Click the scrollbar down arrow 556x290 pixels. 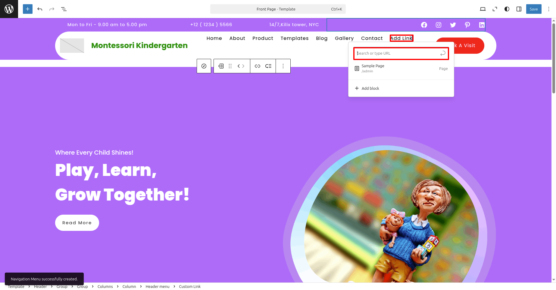554,280
